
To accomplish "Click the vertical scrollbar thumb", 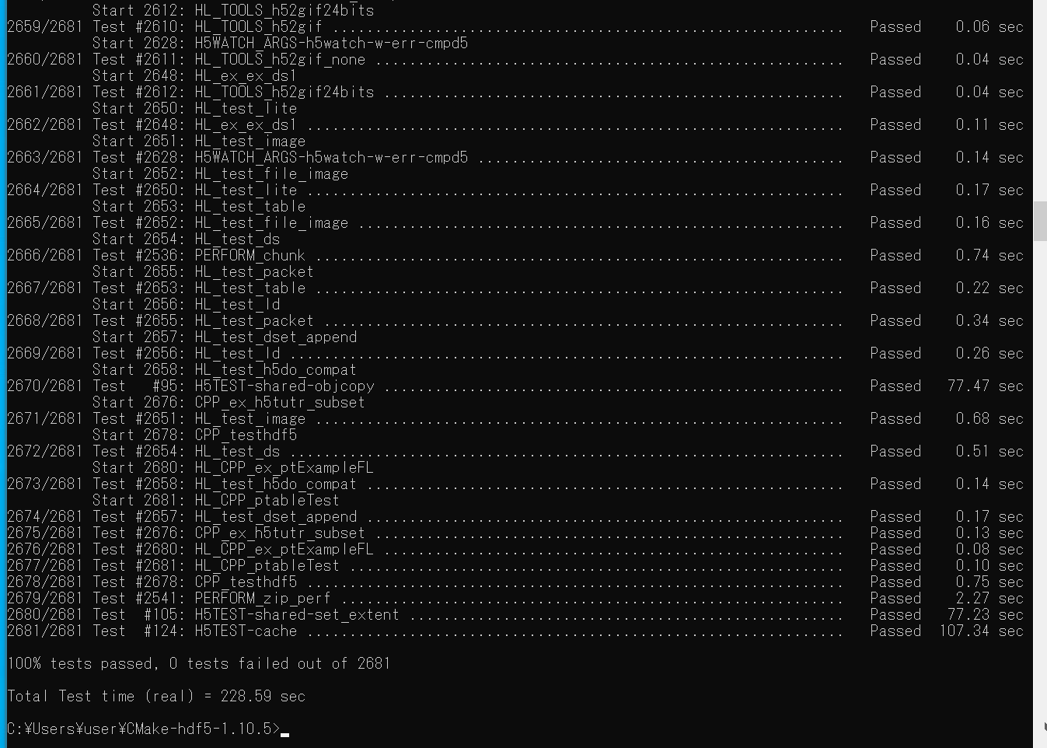I will click(1040, 221).
